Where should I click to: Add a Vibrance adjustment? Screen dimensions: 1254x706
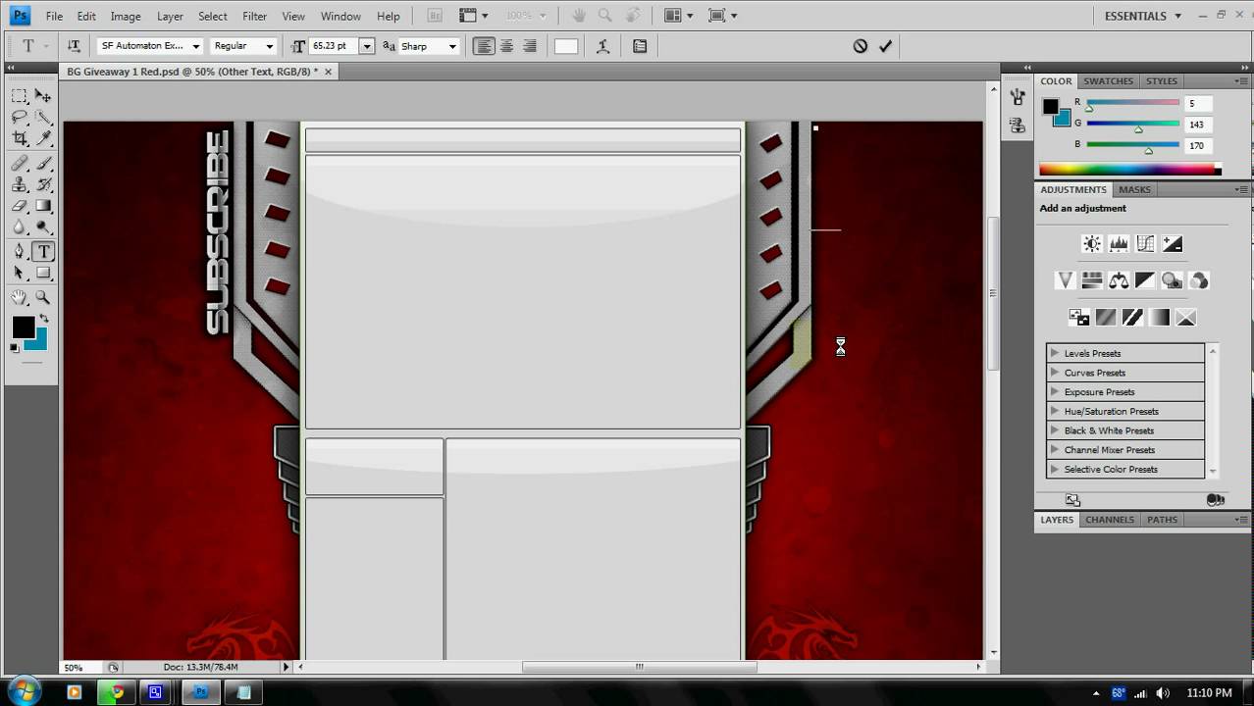click(1065, 280)
